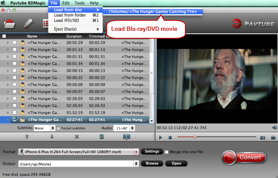Click clapboard icon of 00:00:13 title

(x=22, y=71)
